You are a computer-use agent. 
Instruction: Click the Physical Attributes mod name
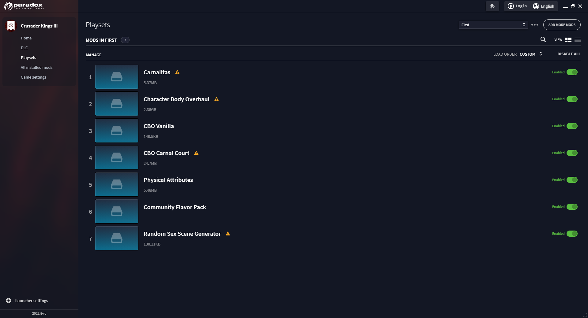[x=168, y=180]
